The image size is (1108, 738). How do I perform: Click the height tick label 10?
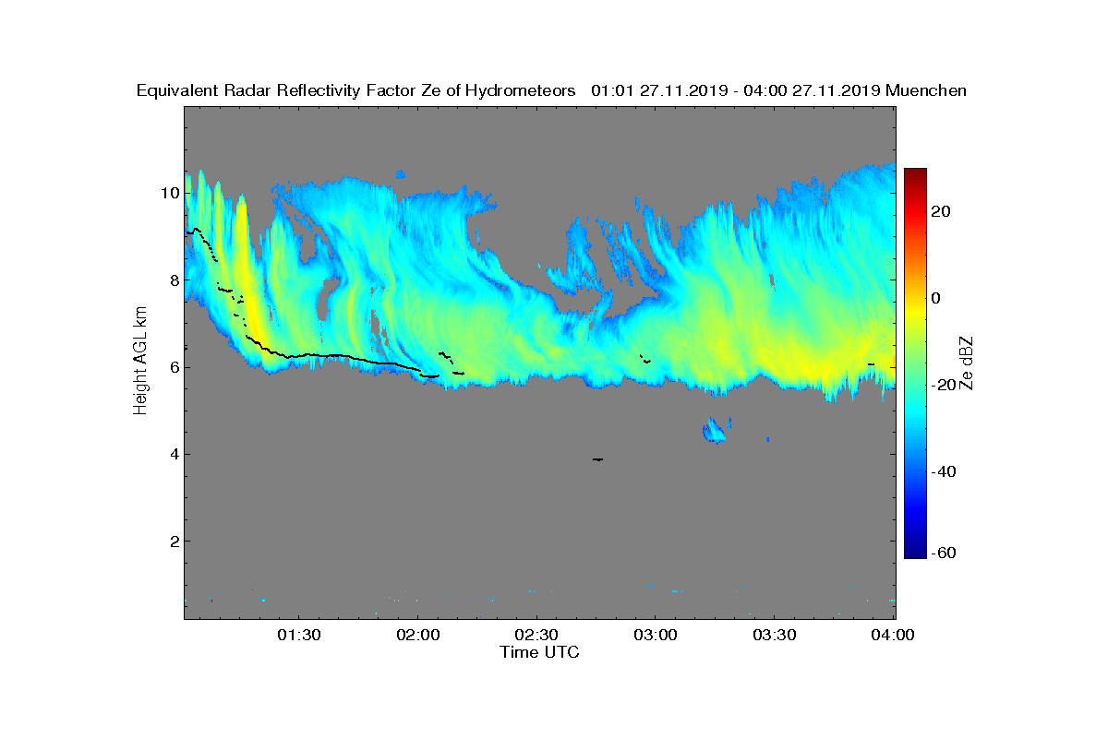[169, 193]
